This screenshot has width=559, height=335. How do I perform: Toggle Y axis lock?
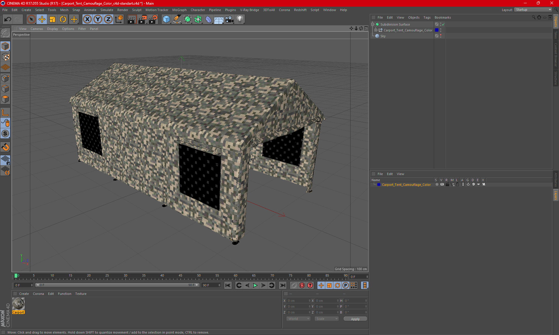(98, 19)
